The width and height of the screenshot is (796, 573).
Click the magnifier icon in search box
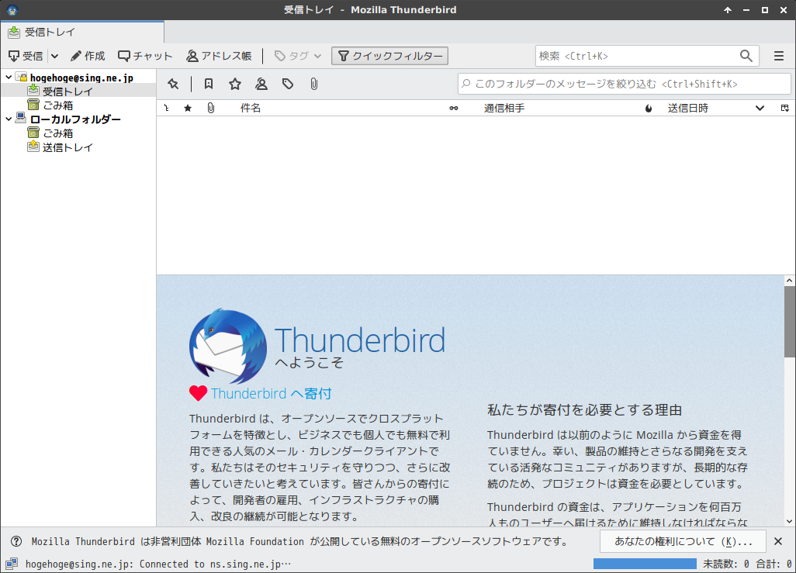(746, 56)
